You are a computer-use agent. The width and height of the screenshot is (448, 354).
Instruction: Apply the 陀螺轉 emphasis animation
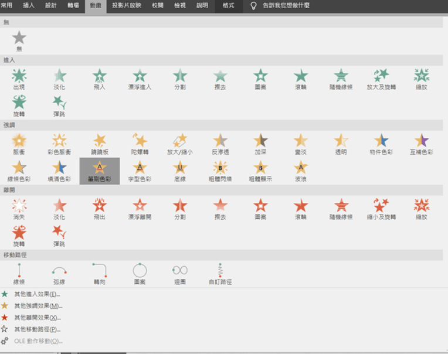point(140,144)
